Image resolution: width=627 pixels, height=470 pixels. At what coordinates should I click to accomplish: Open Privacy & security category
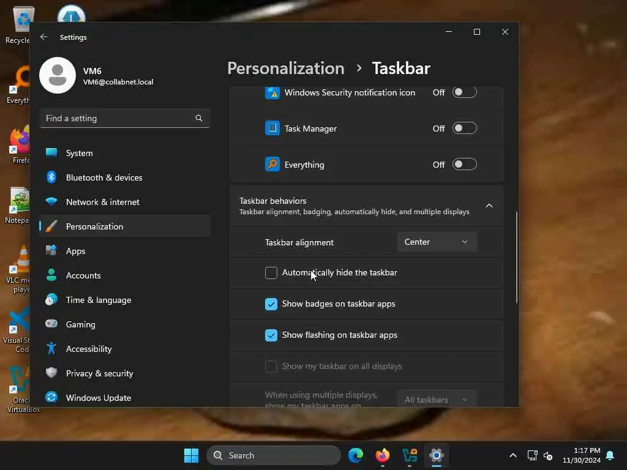(125, 373)
